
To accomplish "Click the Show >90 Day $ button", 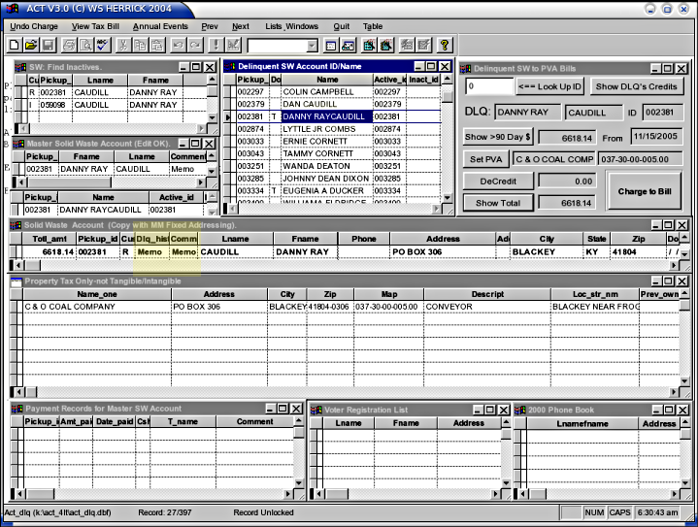I will pyautogui.click(x=498, y=137).
